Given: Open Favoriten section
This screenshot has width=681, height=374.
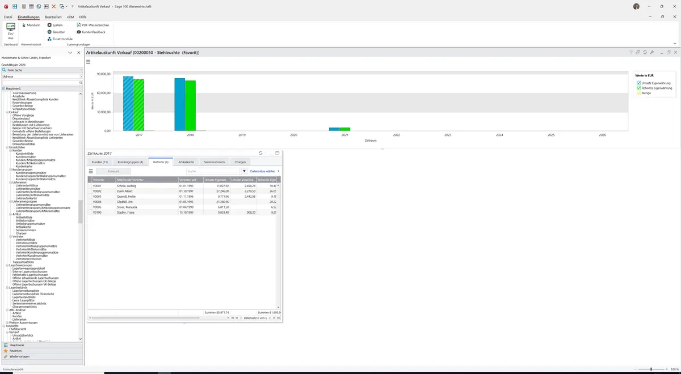Looking at the screenshot, I should point(42,351).
